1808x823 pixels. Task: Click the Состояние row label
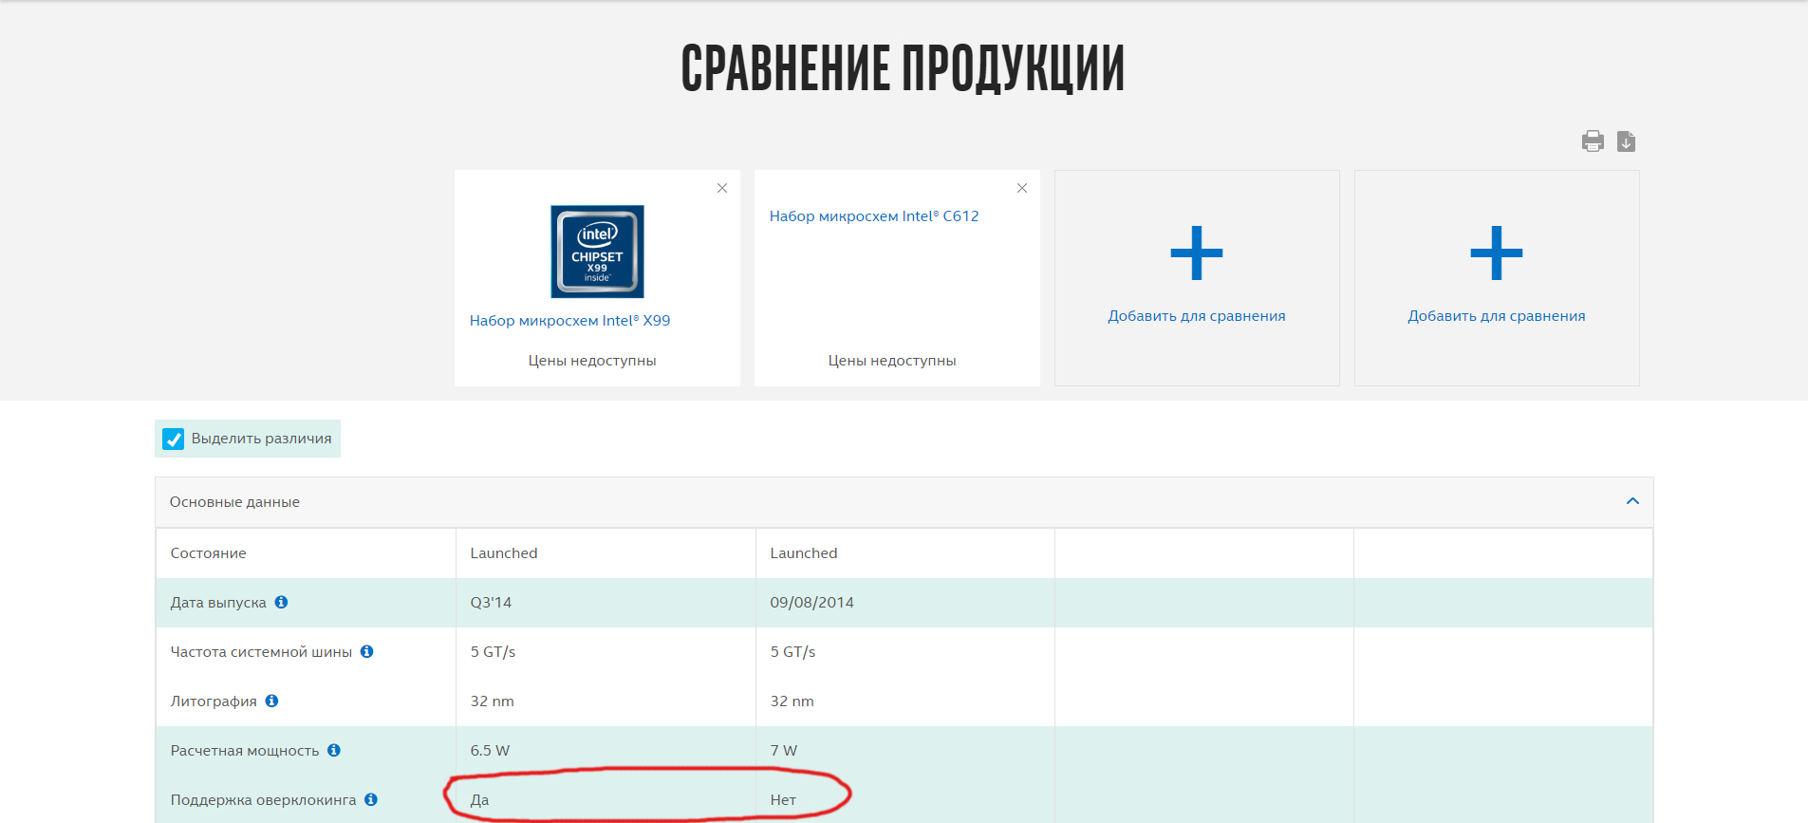(209, 553)
